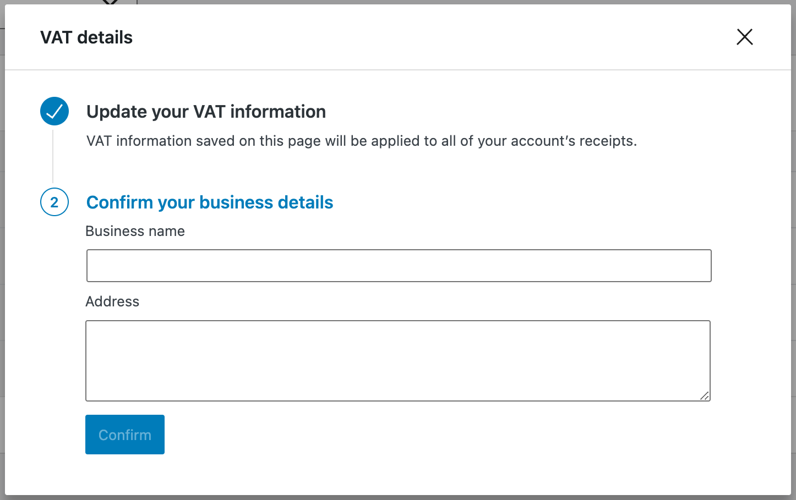The width and height of the screenshot is (796, 500).
Task: Select the step 2 number circle
Action: [54, 202]
